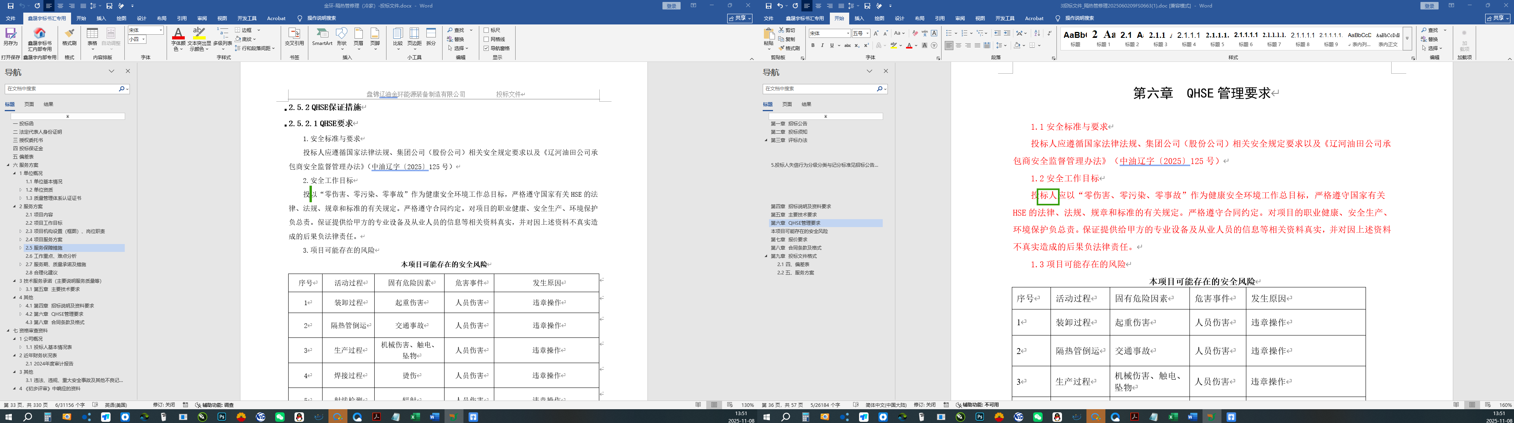
Task: Collapse 第三章 评标办法 in right navigation tree
Action: (766, 140)
